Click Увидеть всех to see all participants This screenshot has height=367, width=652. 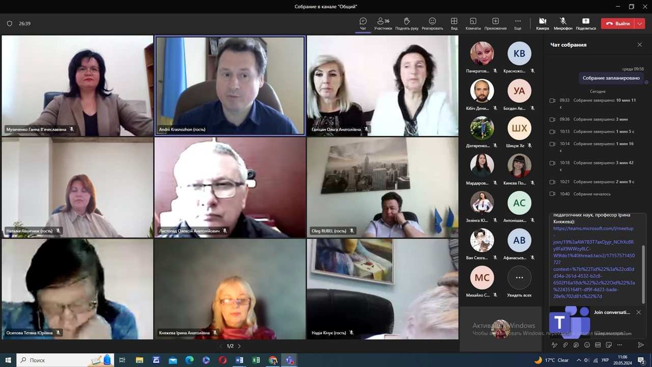(x=519, y=281)
